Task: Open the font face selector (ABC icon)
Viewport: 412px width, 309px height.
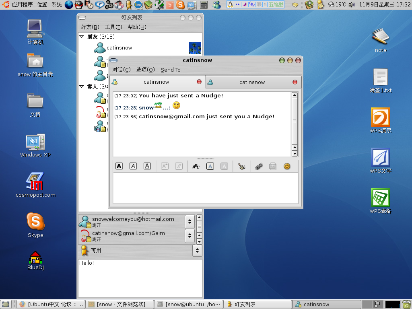Action: [x=196, y=166]
